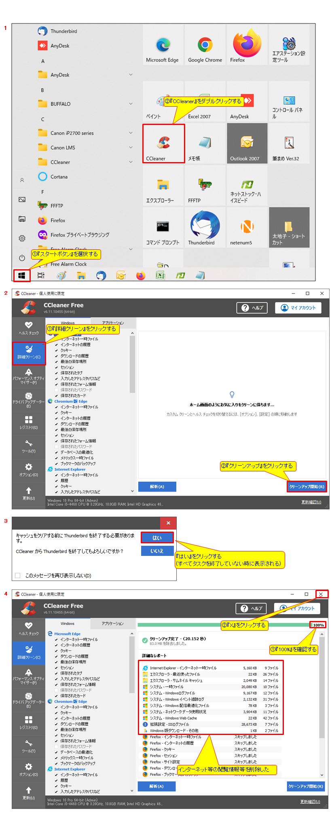Tick the このメッセージを再び表示しない checkbox

[18, 576]
